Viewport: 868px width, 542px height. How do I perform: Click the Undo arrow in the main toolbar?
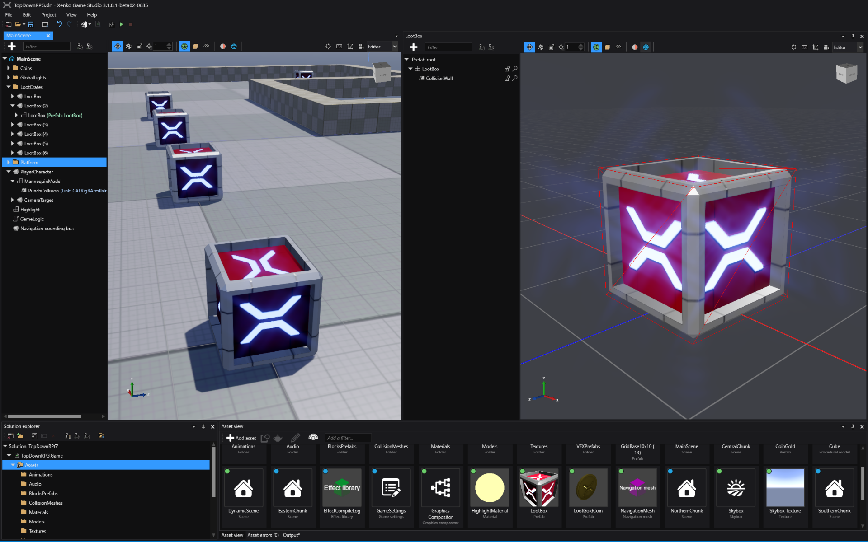(59, 24)
